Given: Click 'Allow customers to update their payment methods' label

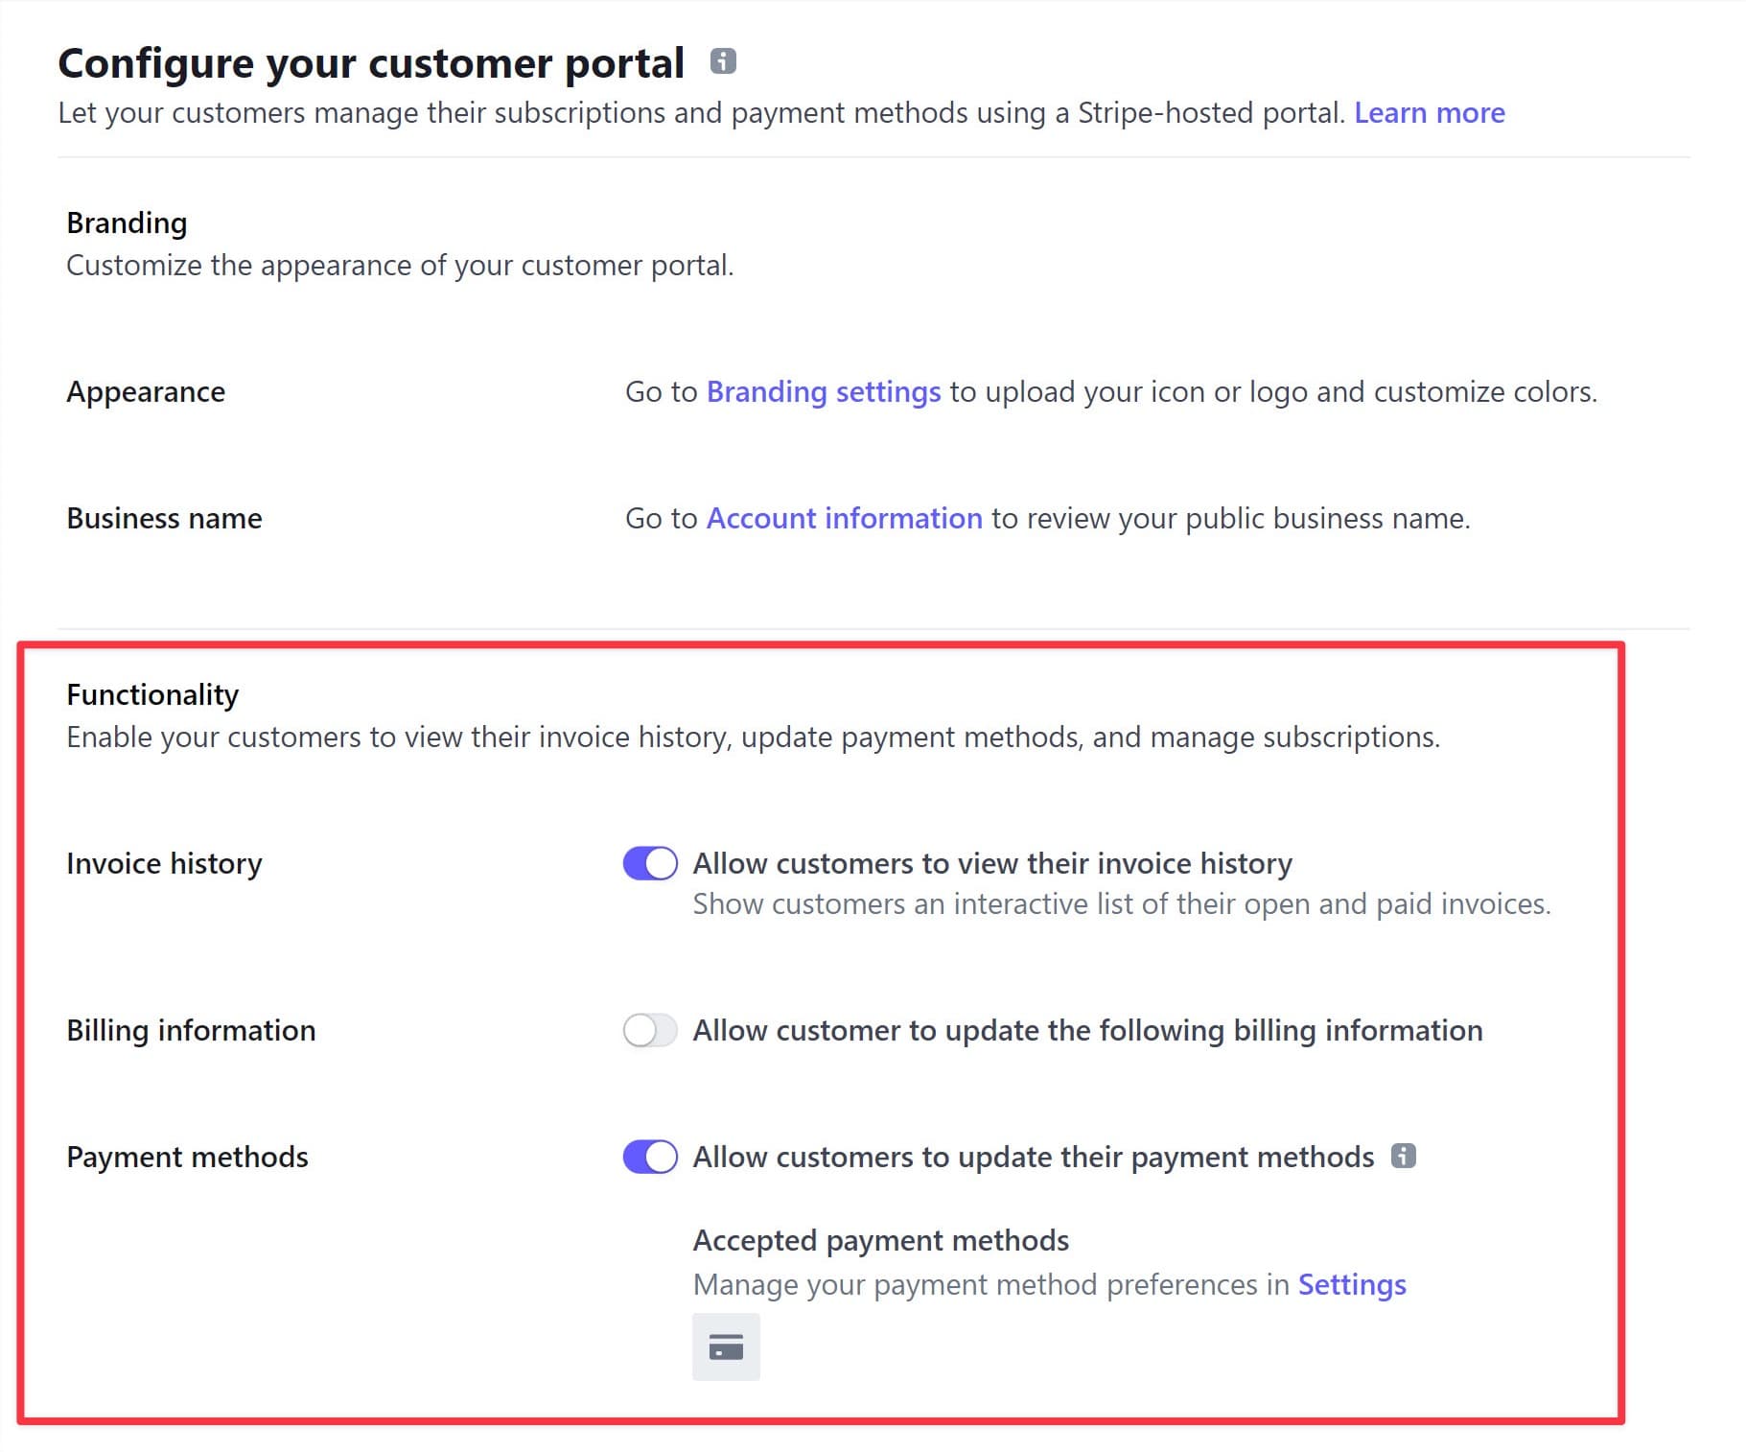Looking at the screenshot, I should coord(1033,1157).
